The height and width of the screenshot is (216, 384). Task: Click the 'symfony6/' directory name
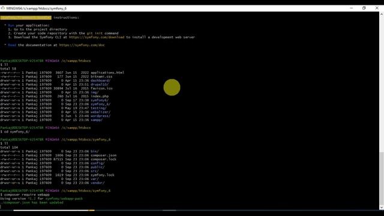pyautogui.click(x=100, y=100)
